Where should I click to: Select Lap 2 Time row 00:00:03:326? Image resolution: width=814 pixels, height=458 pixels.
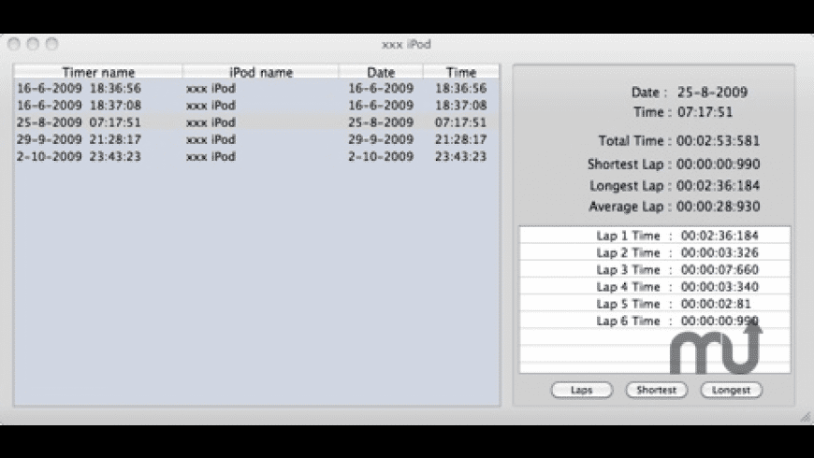point(655,252)
